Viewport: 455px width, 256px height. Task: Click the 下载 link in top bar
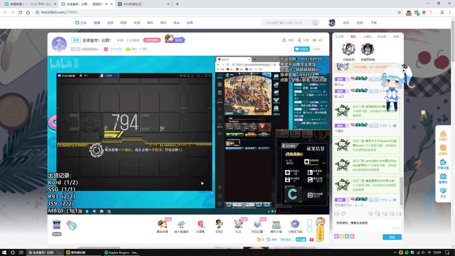pos(374,23)
